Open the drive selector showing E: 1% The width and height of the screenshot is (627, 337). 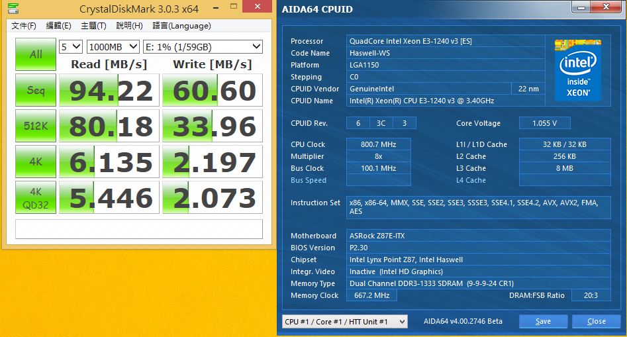(x=203, y=47)
